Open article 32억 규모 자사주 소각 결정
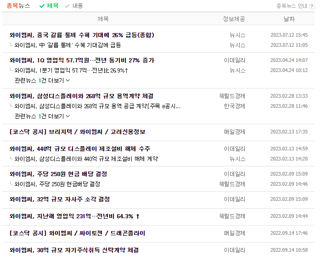This screenshot has height=260, width=320. 60,199
